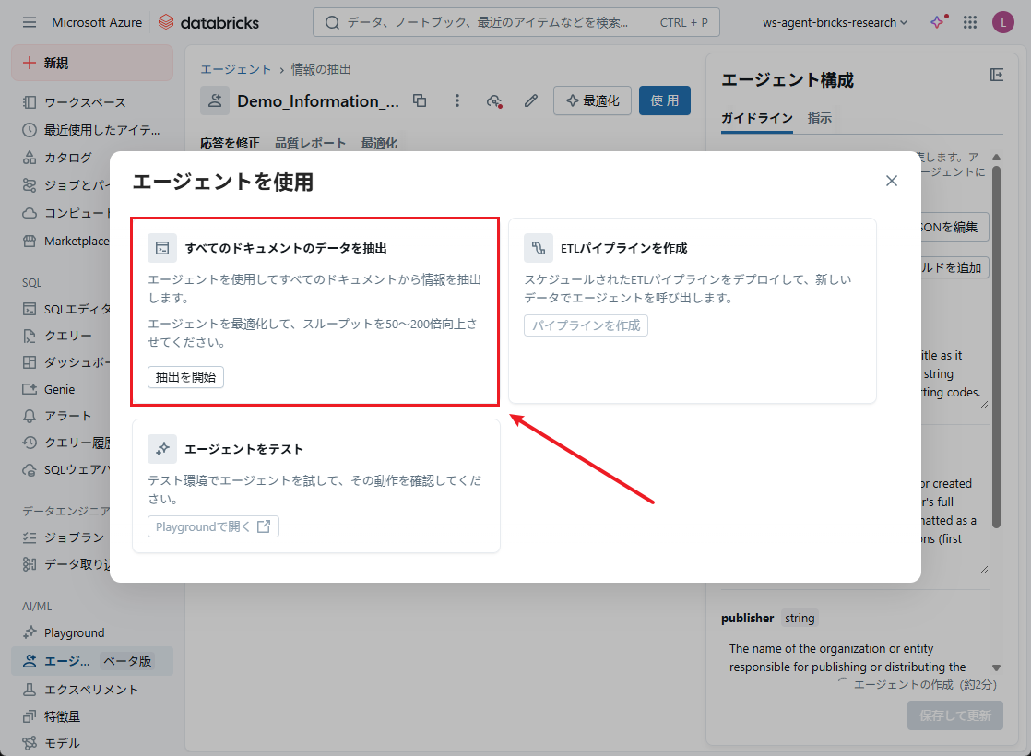This screenshot has width=1031, height=756.
Task: Click the 抽出を開始 button
Action: tap(185, 377)
